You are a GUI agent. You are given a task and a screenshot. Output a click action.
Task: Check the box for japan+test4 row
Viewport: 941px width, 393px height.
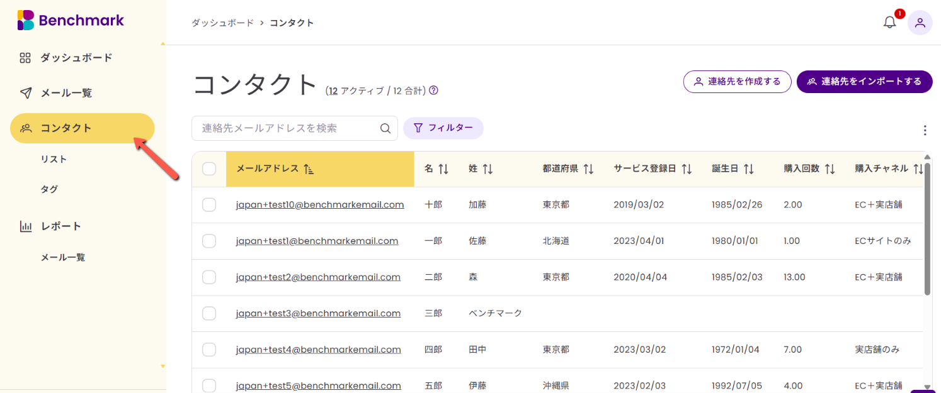(x=209, y=350)
